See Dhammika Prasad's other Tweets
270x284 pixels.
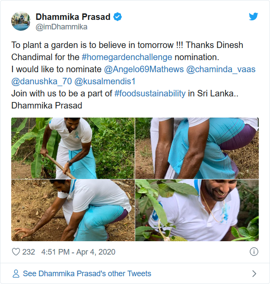click(87, 274)
